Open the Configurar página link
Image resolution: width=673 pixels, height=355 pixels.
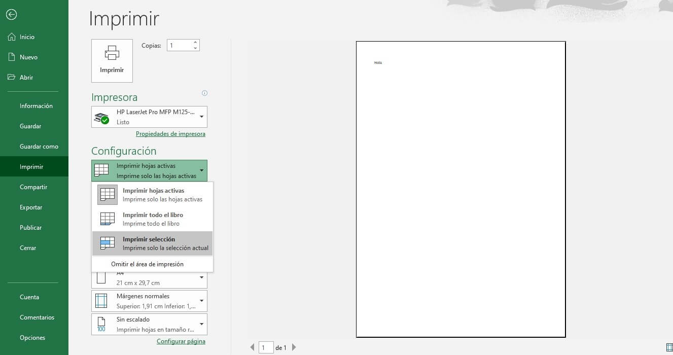pos(181,341)
